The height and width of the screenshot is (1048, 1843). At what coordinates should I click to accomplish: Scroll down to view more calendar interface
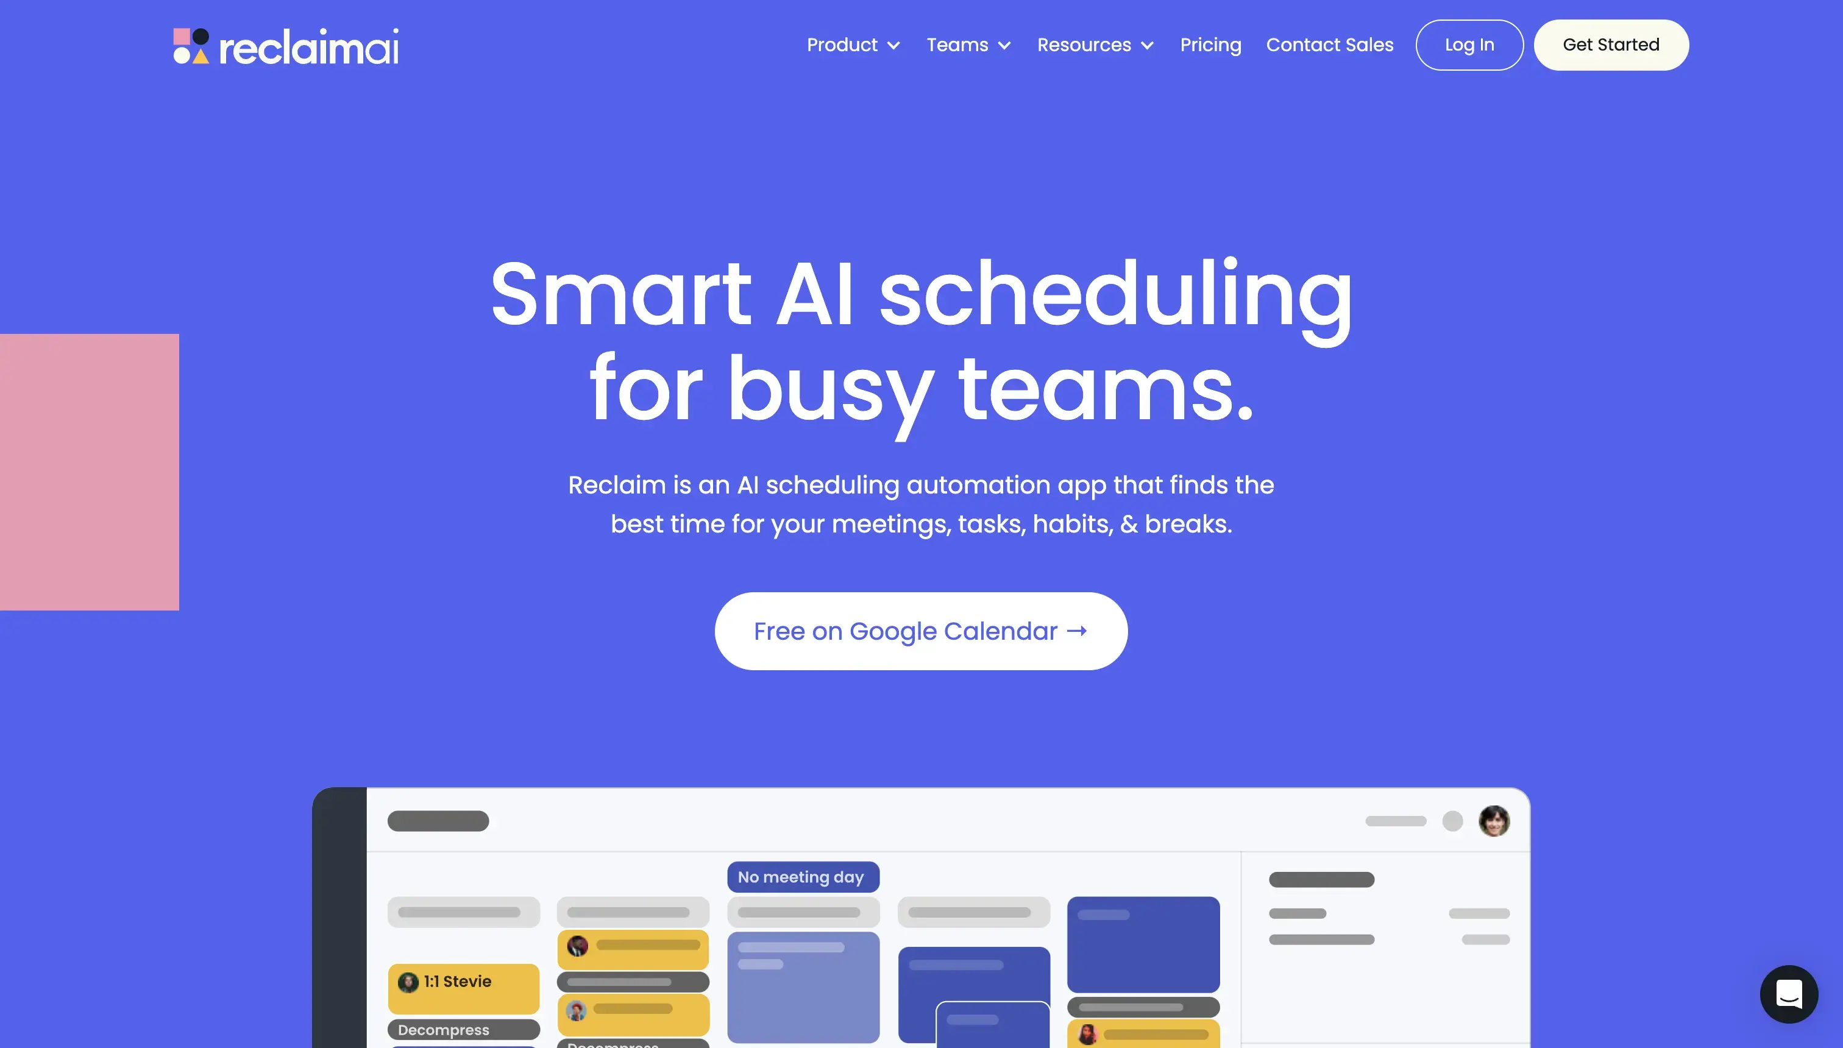921,912
